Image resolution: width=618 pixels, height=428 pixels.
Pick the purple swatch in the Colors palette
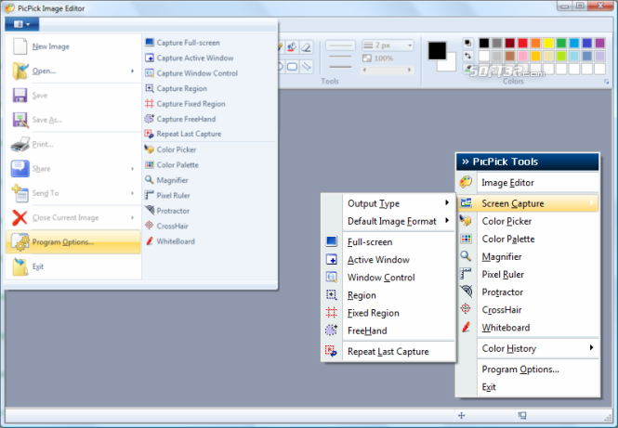pyautogui.click(x=599, y=43)
